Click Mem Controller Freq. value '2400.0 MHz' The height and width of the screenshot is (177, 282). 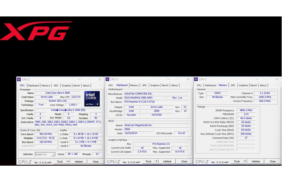(265, 97)
